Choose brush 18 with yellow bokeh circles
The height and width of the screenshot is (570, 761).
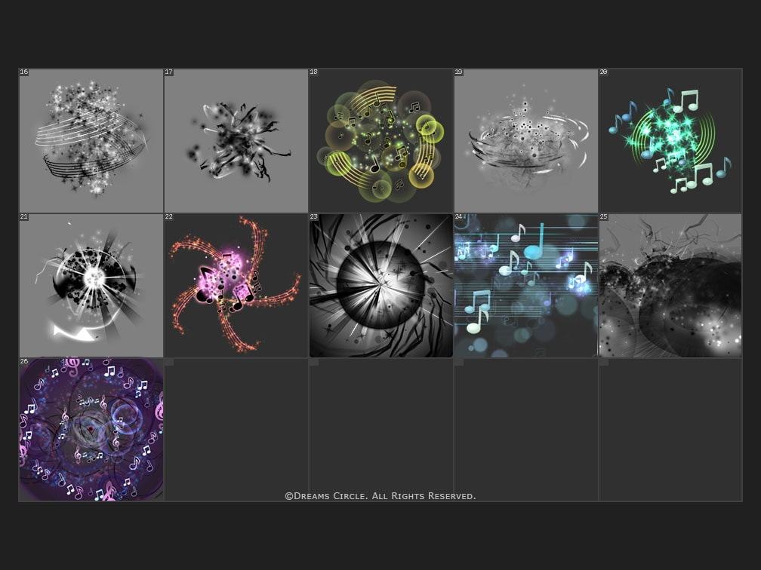[x=381, y=141]
